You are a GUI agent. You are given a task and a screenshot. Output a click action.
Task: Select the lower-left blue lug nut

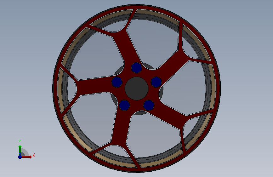[x=124, y=105]
